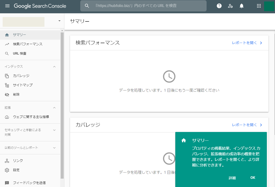Click the Google Search Console logo
Screen dimensions: 275x187
point(40,6)
